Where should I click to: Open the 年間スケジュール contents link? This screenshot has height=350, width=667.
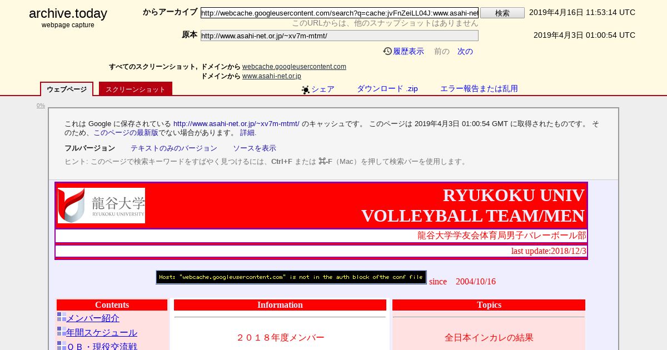tap(102, 333)
